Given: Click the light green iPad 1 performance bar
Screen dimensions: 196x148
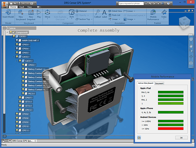Looking at the screenshot, I should pyautogui.click(x=171, y=103).
